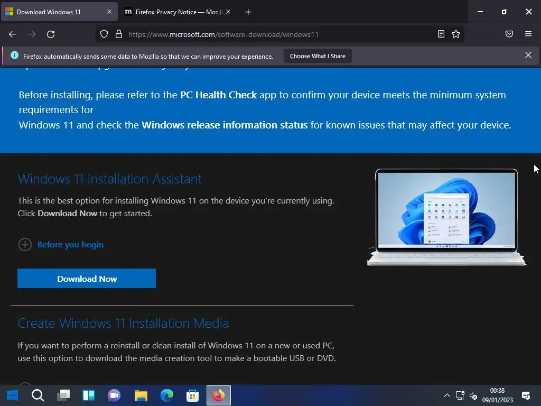541x406 pixels.
Task: Dismiss the Firefox data notification bar
Action: tap(528, 55)
